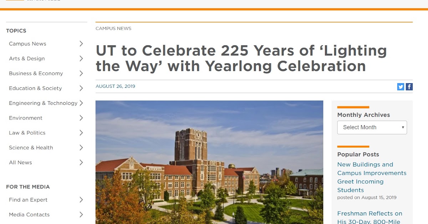The width and height of the screenshot is (428, 224).
Task: Share the article on Facebook
Action: [x=409, y=86]
